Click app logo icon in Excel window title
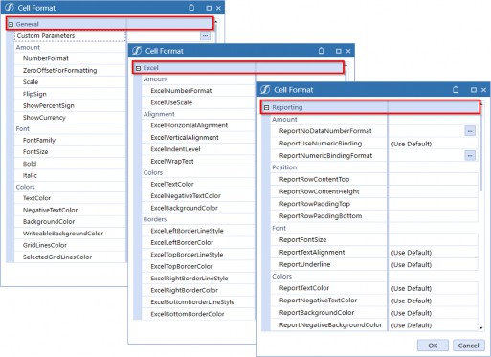 [137, 51]
